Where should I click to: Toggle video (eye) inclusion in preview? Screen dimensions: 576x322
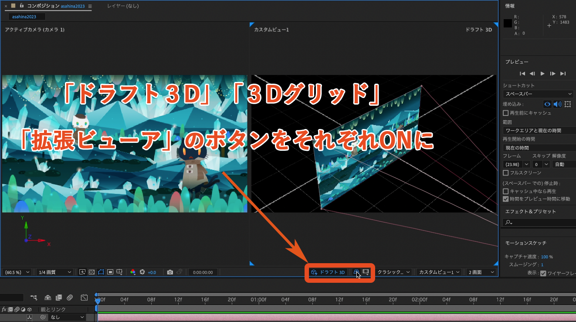pos(548,104)
